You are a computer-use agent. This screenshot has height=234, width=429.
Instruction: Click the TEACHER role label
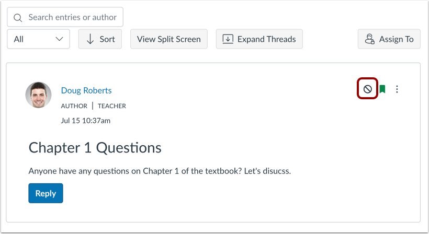pos(112,106)
